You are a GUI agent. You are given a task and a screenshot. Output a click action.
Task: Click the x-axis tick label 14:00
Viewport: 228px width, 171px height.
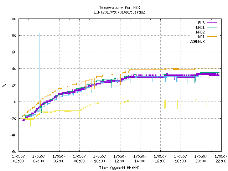point(140,161)
